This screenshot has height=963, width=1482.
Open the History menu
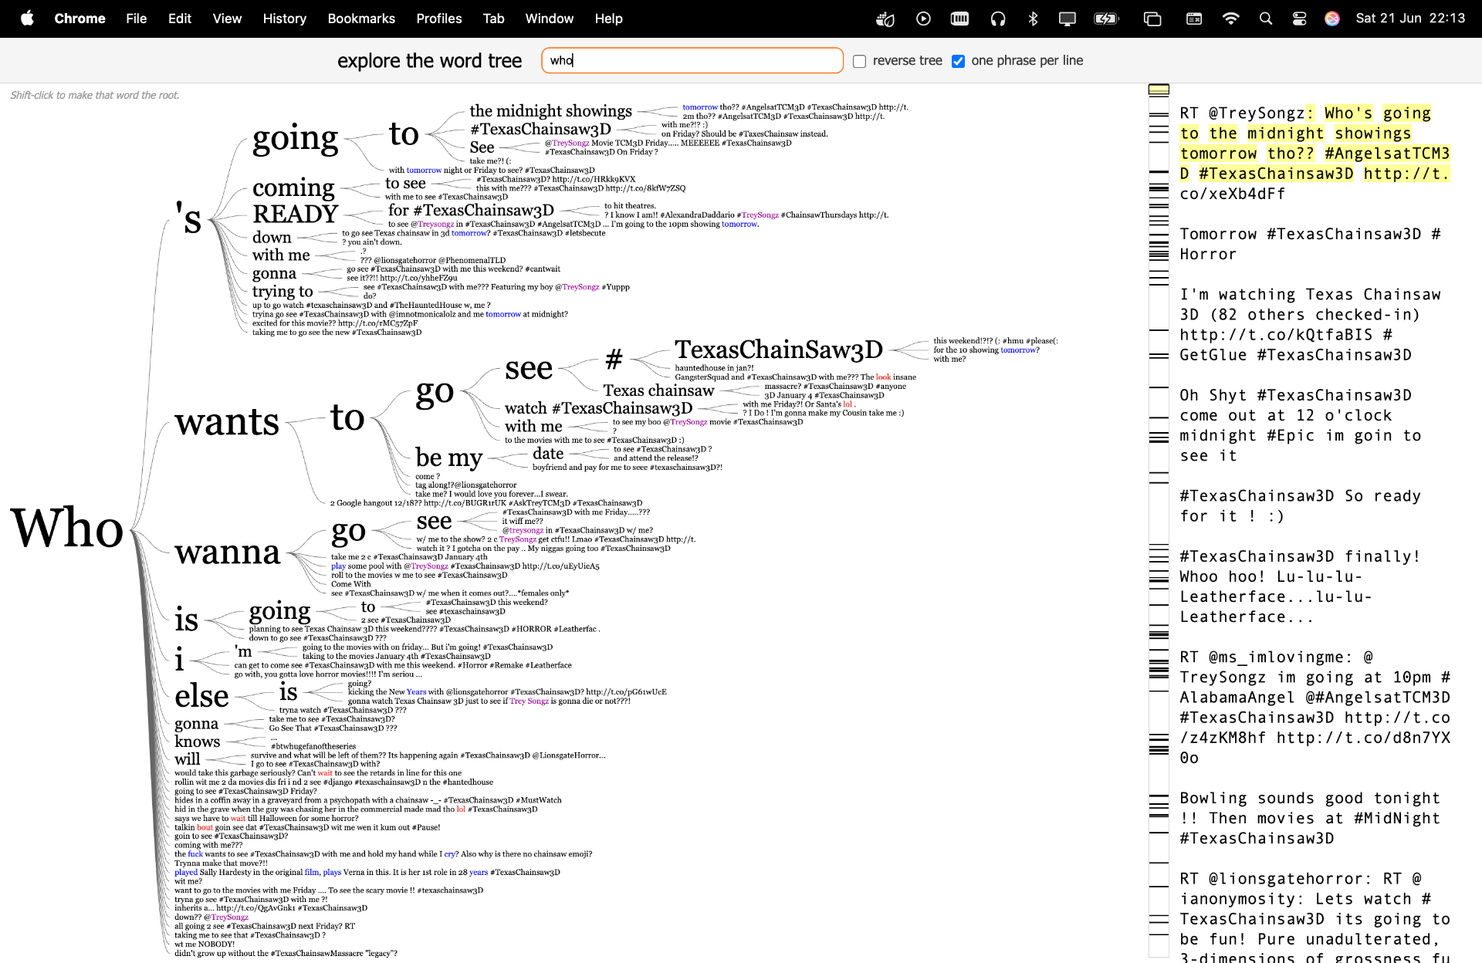(284, 19)
